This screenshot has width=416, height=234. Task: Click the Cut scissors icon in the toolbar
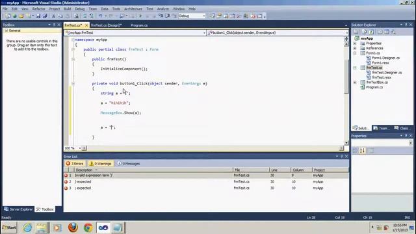tap(53, 16)
